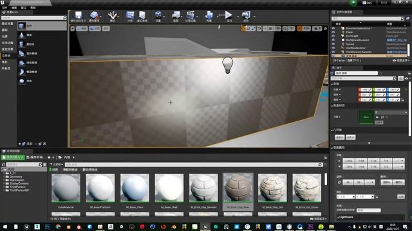Viewport: 412px width, 231px height.
Task: Click the back arrow in the Content Browser
Action: pyautogui.click(x=49, y=157)
